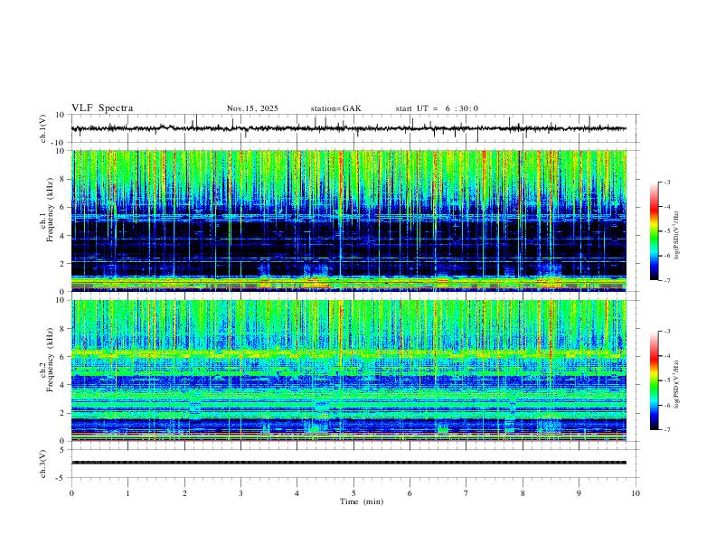716x553 pixels.
Task: Click time axis tick label "8"
Action: [x=523, y=493]
